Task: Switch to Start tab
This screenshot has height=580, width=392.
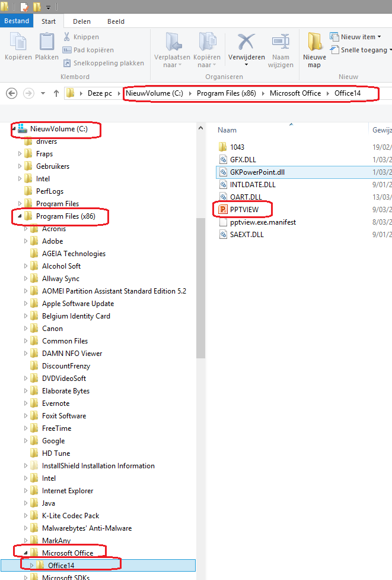Action: click(x=49, y=21)
